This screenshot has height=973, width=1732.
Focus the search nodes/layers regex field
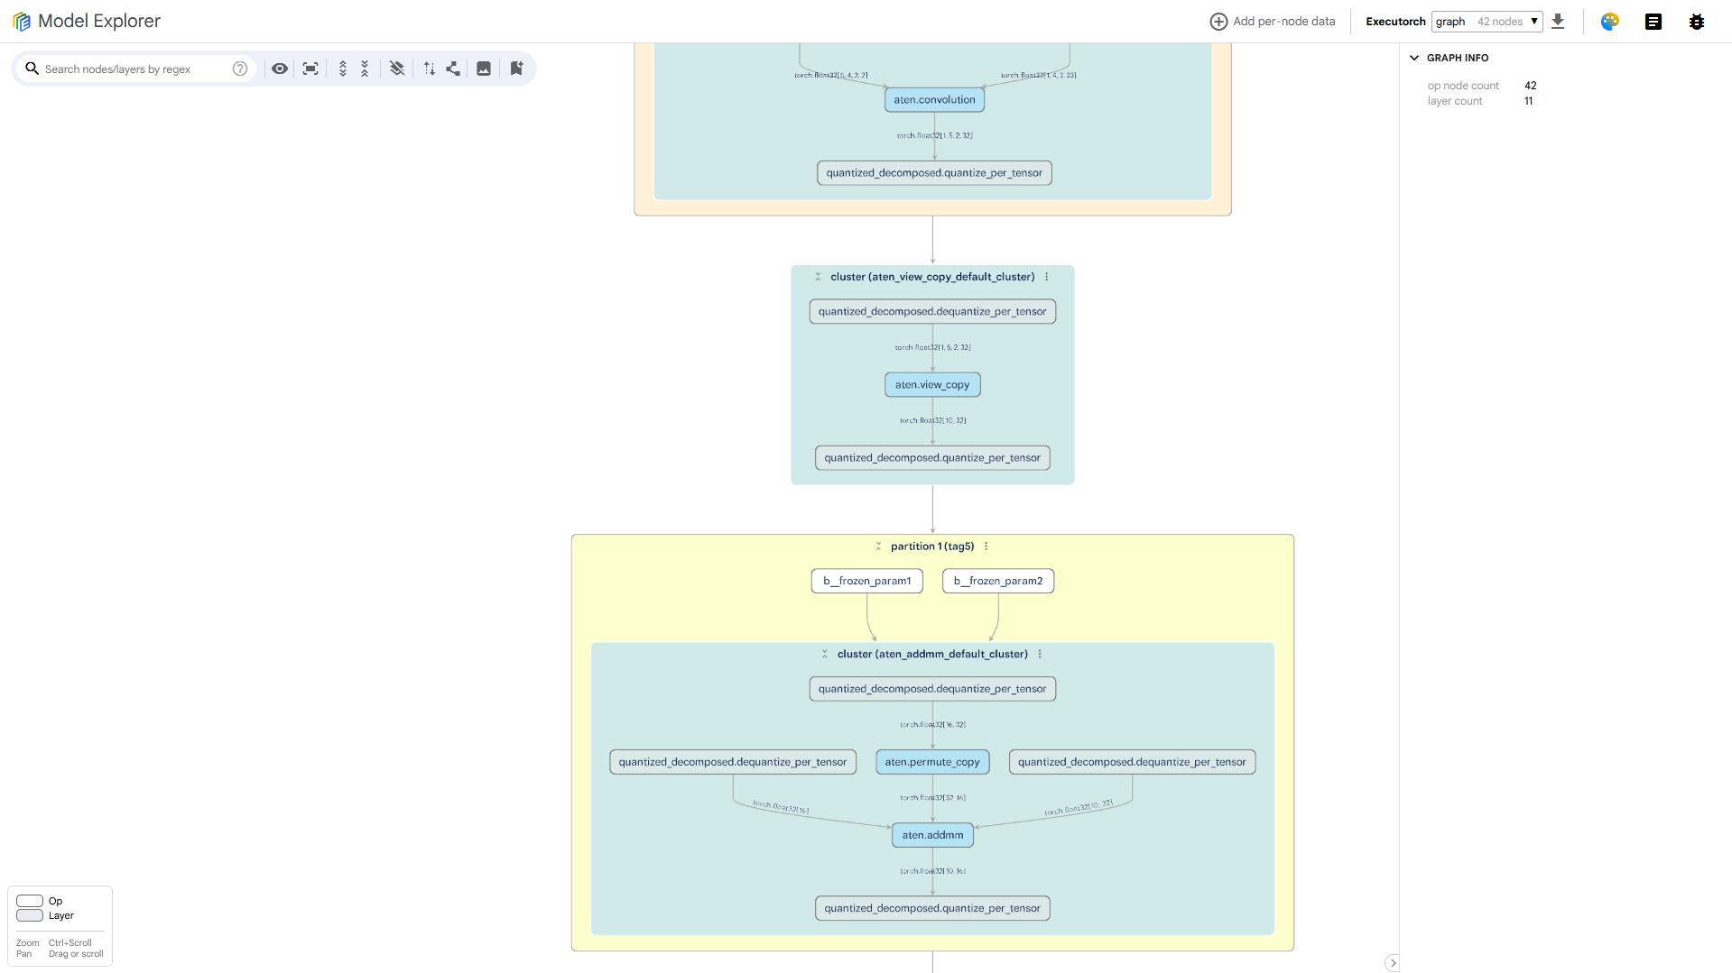coord(135,69)
